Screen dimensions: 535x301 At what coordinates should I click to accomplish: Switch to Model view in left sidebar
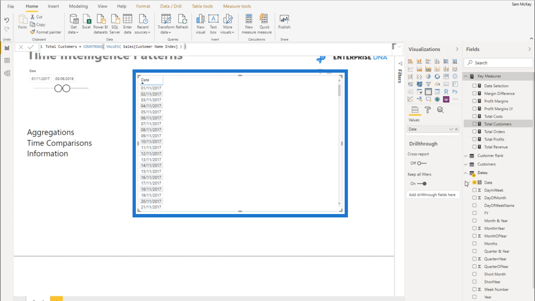click(7, 73)
